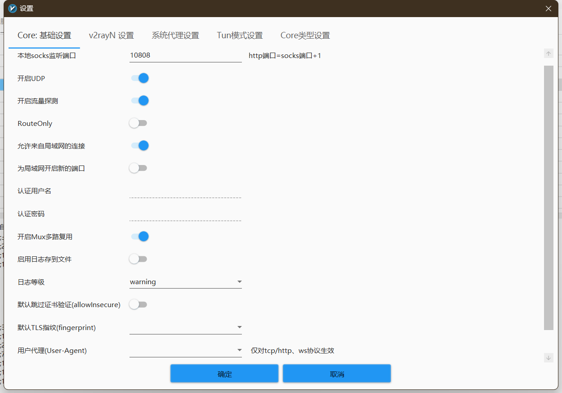
Task: Click the scroll-down arrow icon
Action: click(x=549, y=358)
